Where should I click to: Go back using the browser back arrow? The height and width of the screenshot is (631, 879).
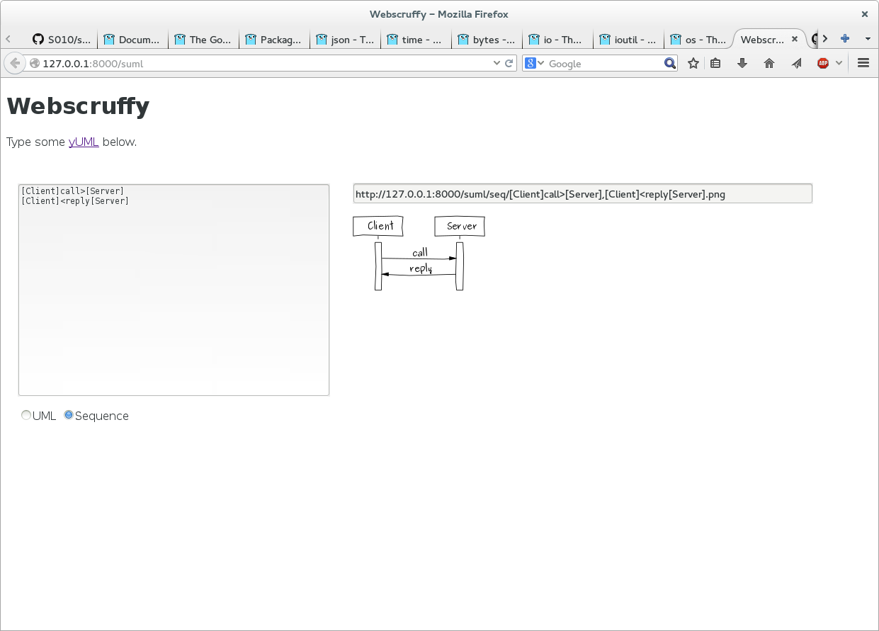click(15, 63)
